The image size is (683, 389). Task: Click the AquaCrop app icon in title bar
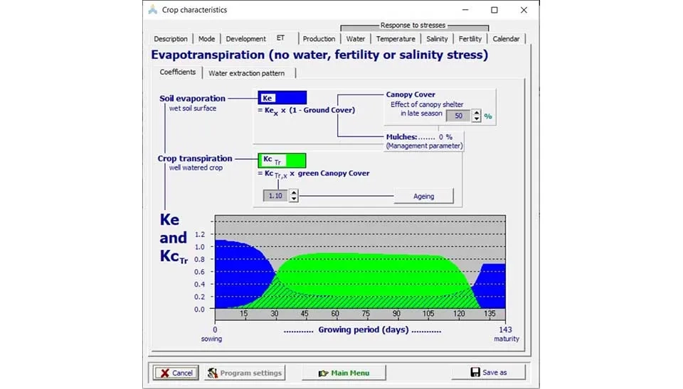152,10
